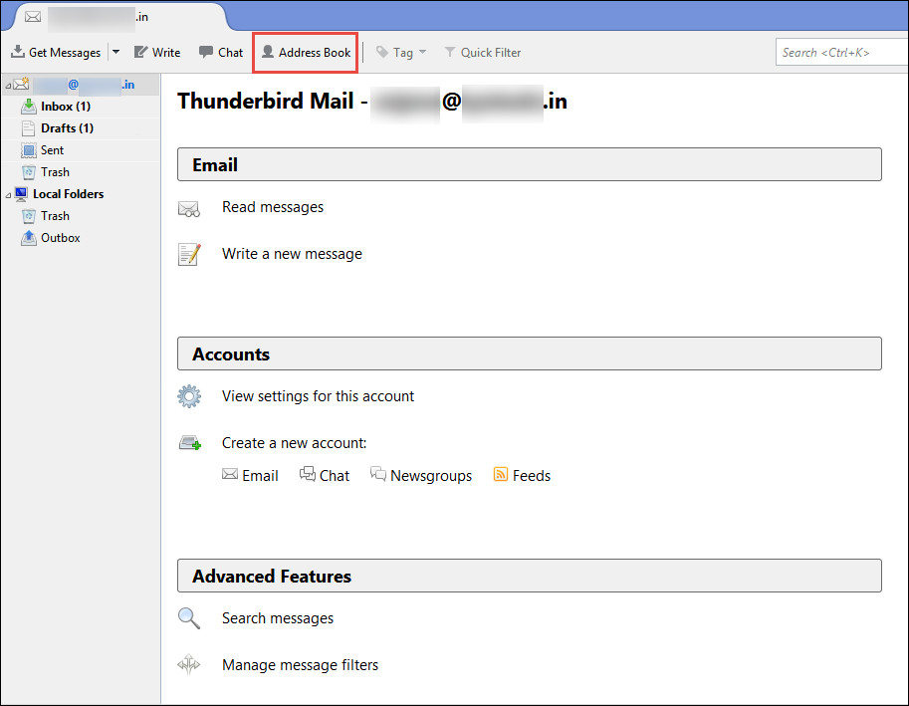Open the Address Book
Viewport: 909px width, 706px height.
click(305, 52)
